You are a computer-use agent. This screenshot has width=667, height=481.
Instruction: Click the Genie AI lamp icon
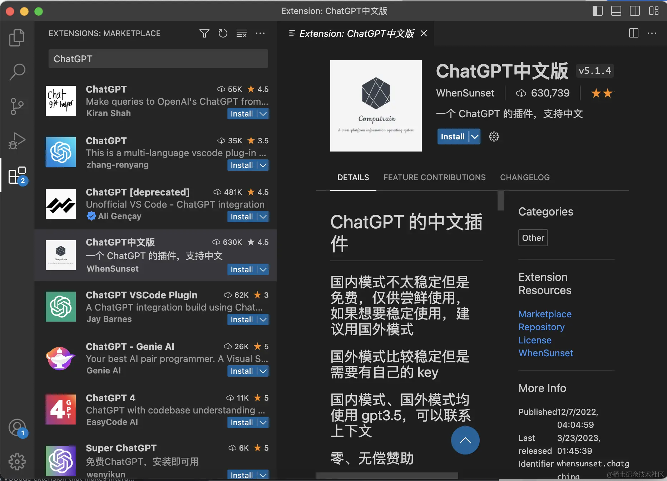coord(61,358)
